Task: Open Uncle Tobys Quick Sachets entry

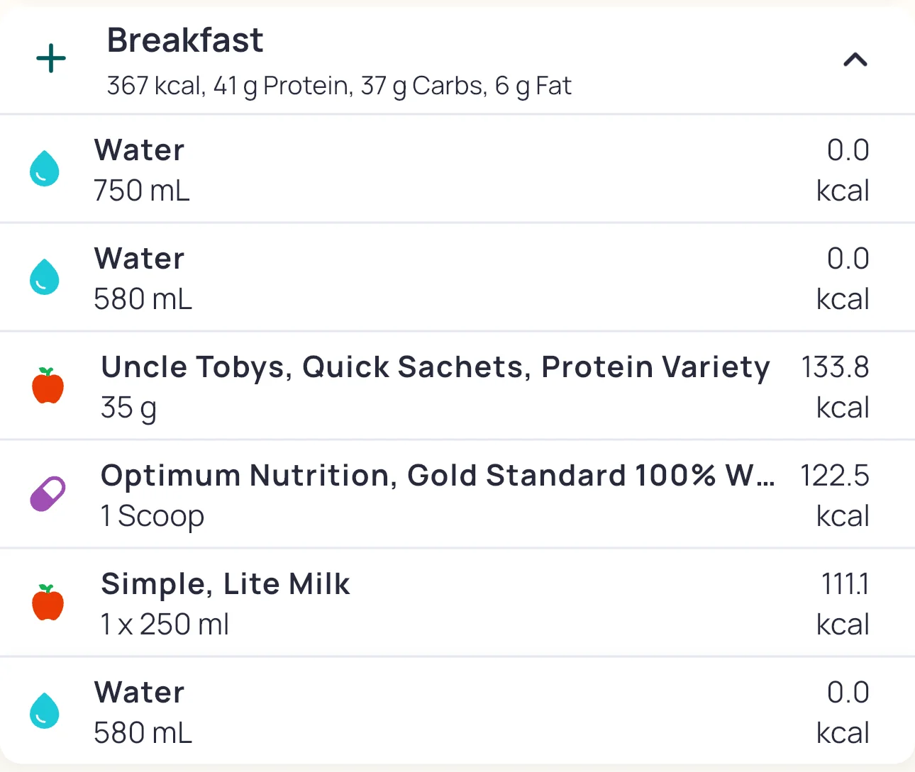Action: coord(435,367)
